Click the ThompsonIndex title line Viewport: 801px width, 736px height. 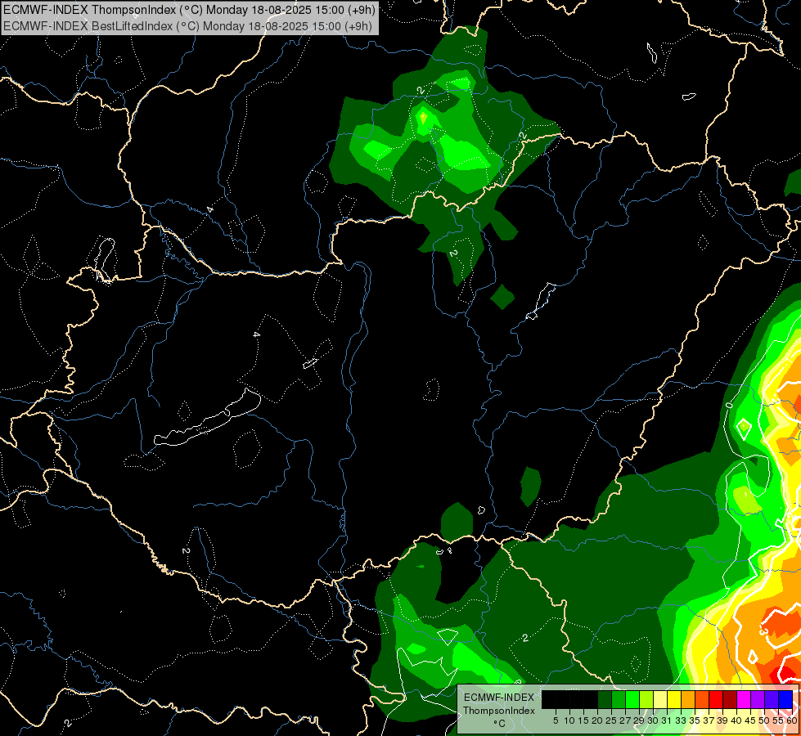[x=189, y=9]
